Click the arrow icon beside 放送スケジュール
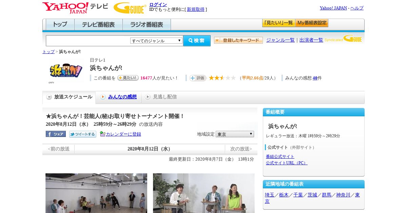Viewport: 407px width, 213px height. 49,97
